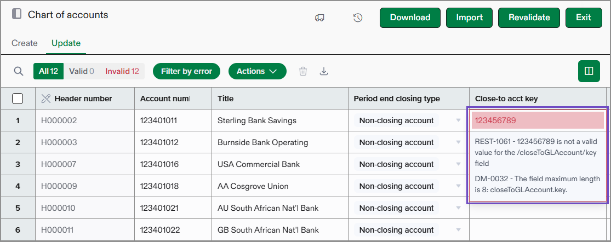Viewport: 611px width, 242px height.
Task: Select the Update tab
Action: tap(66, 43)
